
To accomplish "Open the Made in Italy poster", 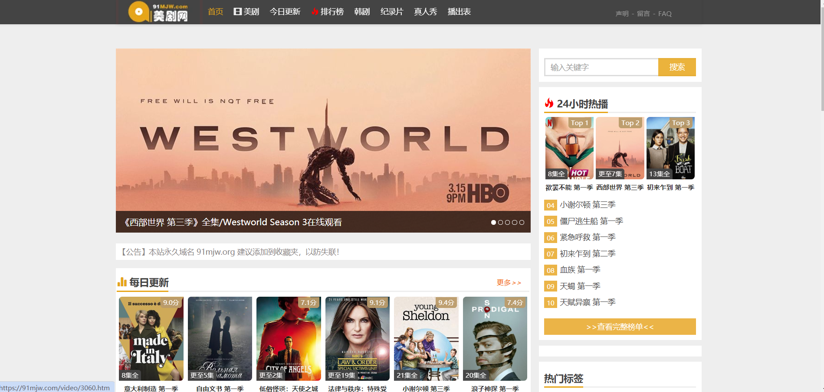I will pos(151,339).
